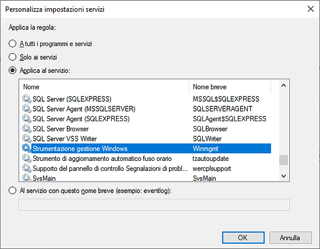Confirm the dialog with OK
Screen dimensions: 320x249
click(x=243, y=238)
